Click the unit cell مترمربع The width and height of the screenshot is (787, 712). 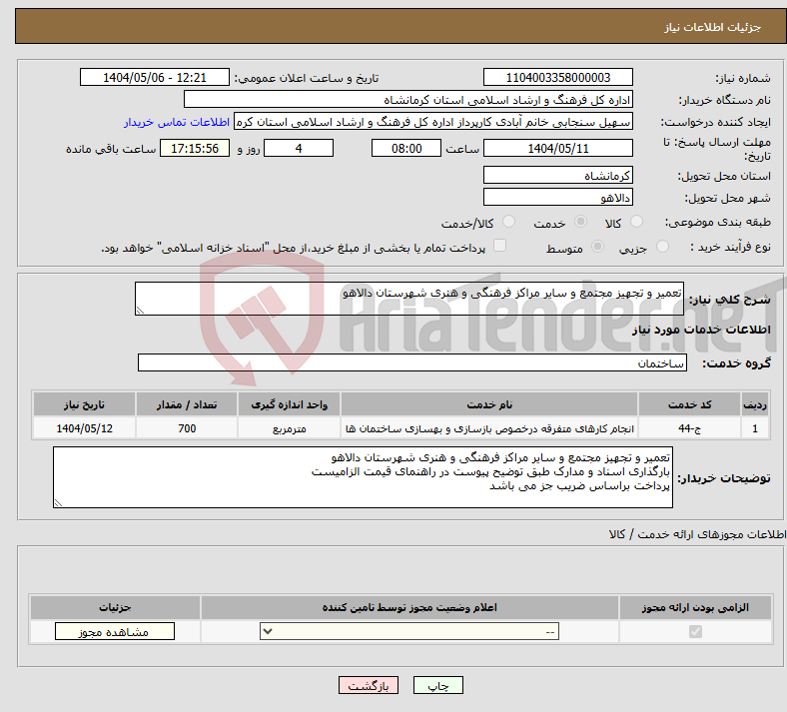tap(289, 428)
